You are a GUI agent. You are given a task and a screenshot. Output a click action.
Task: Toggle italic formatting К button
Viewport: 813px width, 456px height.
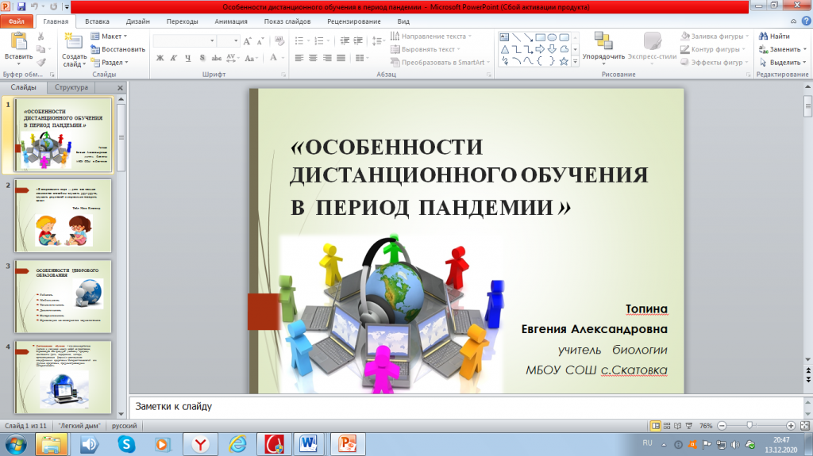(174, 58)
